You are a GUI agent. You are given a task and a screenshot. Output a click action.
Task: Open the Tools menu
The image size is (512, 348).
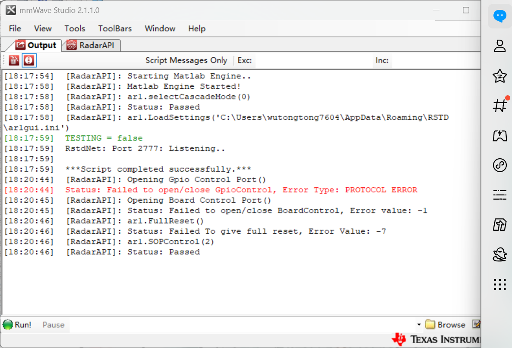pos(75,29)
